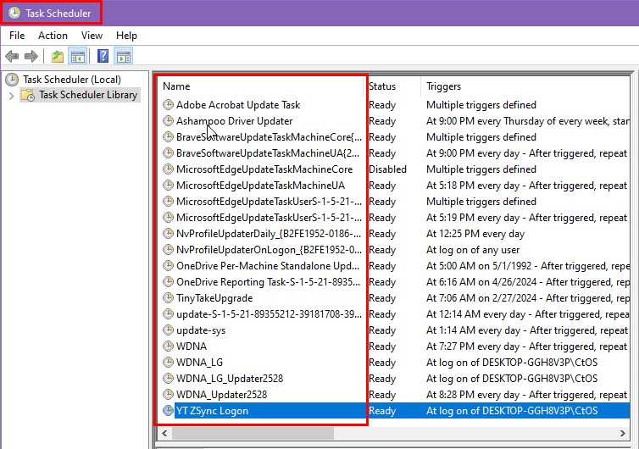Open the Help question mark icon
The image size is (639, 449).
pos(103,56)
